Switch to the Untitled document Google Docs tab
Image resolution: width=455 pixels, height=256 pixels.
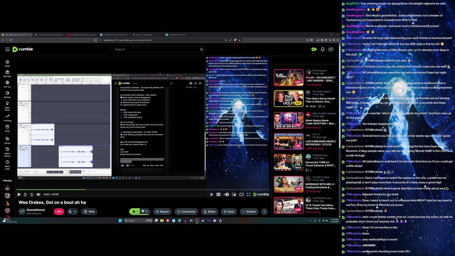(x=114, y=35)
